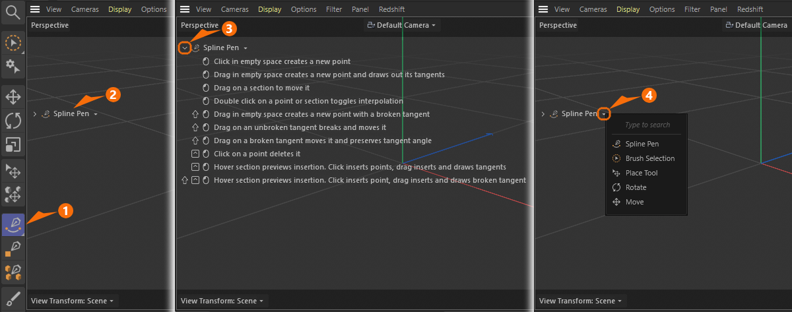The height and width of the screenshot is (312, 792).
Task: Select the Place tool icon with cursor and arrows
Action: point(13,171)
